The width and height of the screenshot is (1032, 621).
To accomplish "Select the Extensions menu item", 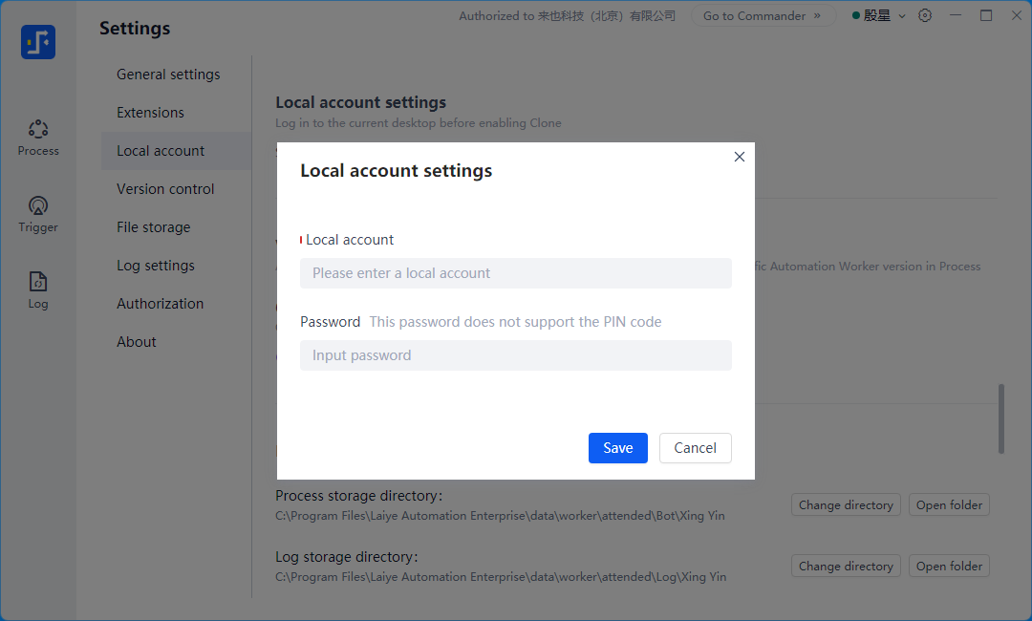I will pyautogui.click(x=150, y=113).
